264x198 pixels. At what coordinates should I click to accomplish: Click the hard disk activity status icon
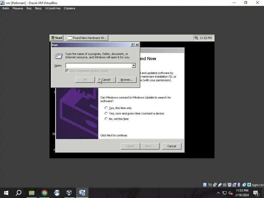[205, 185]
